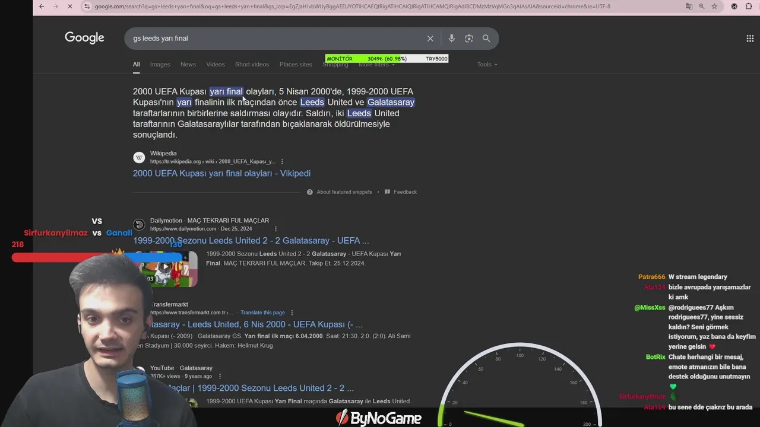Open the translate page icon

tap(689, 7)
